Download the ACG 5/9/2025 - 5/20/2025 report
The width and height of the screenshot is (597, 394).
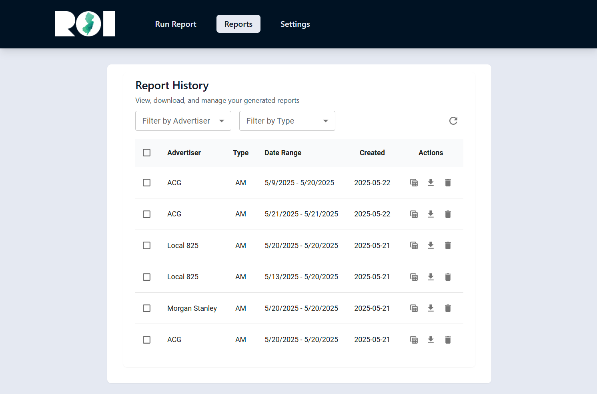click(x=431, y=183)
